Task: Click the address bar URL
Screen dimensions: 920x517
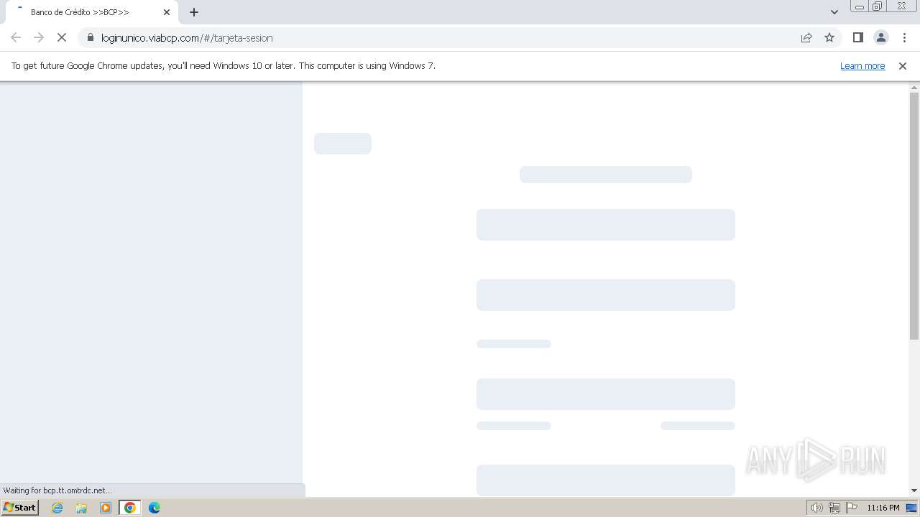Action: click(x=187, y=37)
